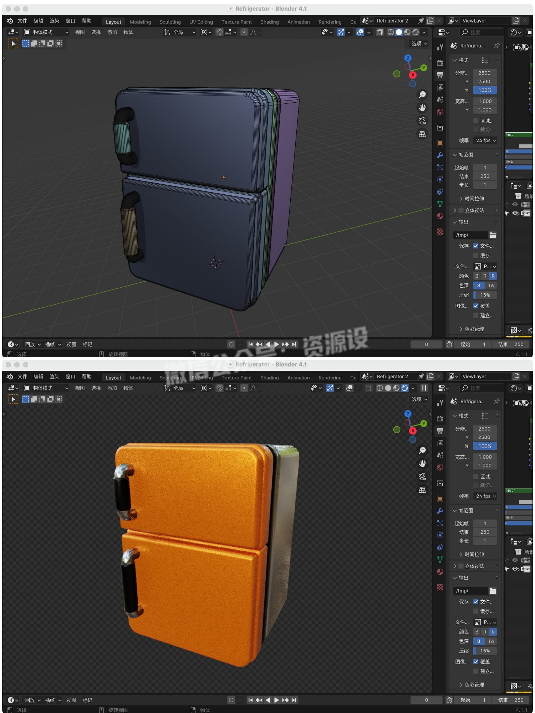Click /tmp/ output path field, blue-fridge window
This screenshot has width=535, height=713.
click(x=470, y=235)
